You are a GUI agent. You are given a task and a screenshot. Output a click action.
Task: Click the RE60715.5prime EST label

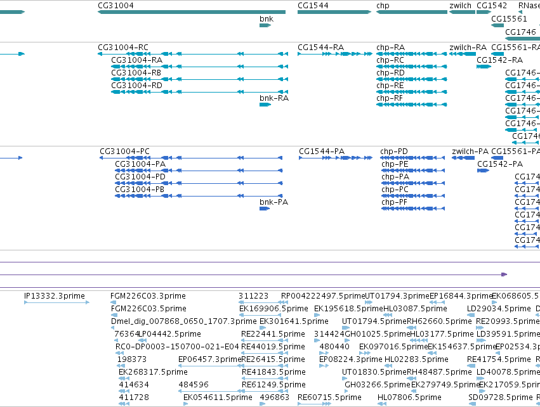[329, 397]
